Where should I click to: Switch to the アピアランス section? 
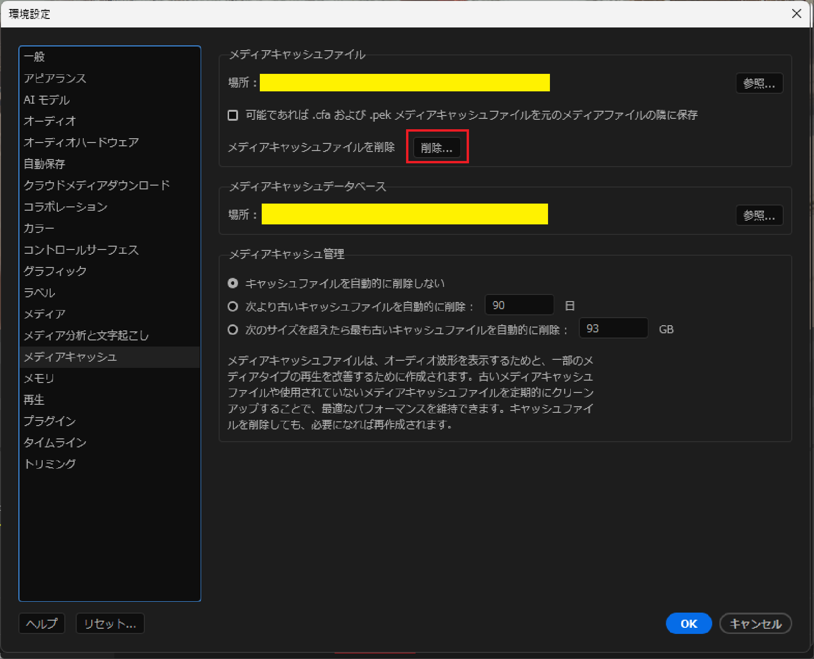(x=54, y=78)
